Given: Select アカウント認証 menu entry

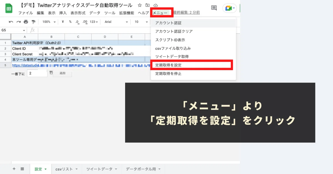Looking at the screenshot, I should click(193, 23).
